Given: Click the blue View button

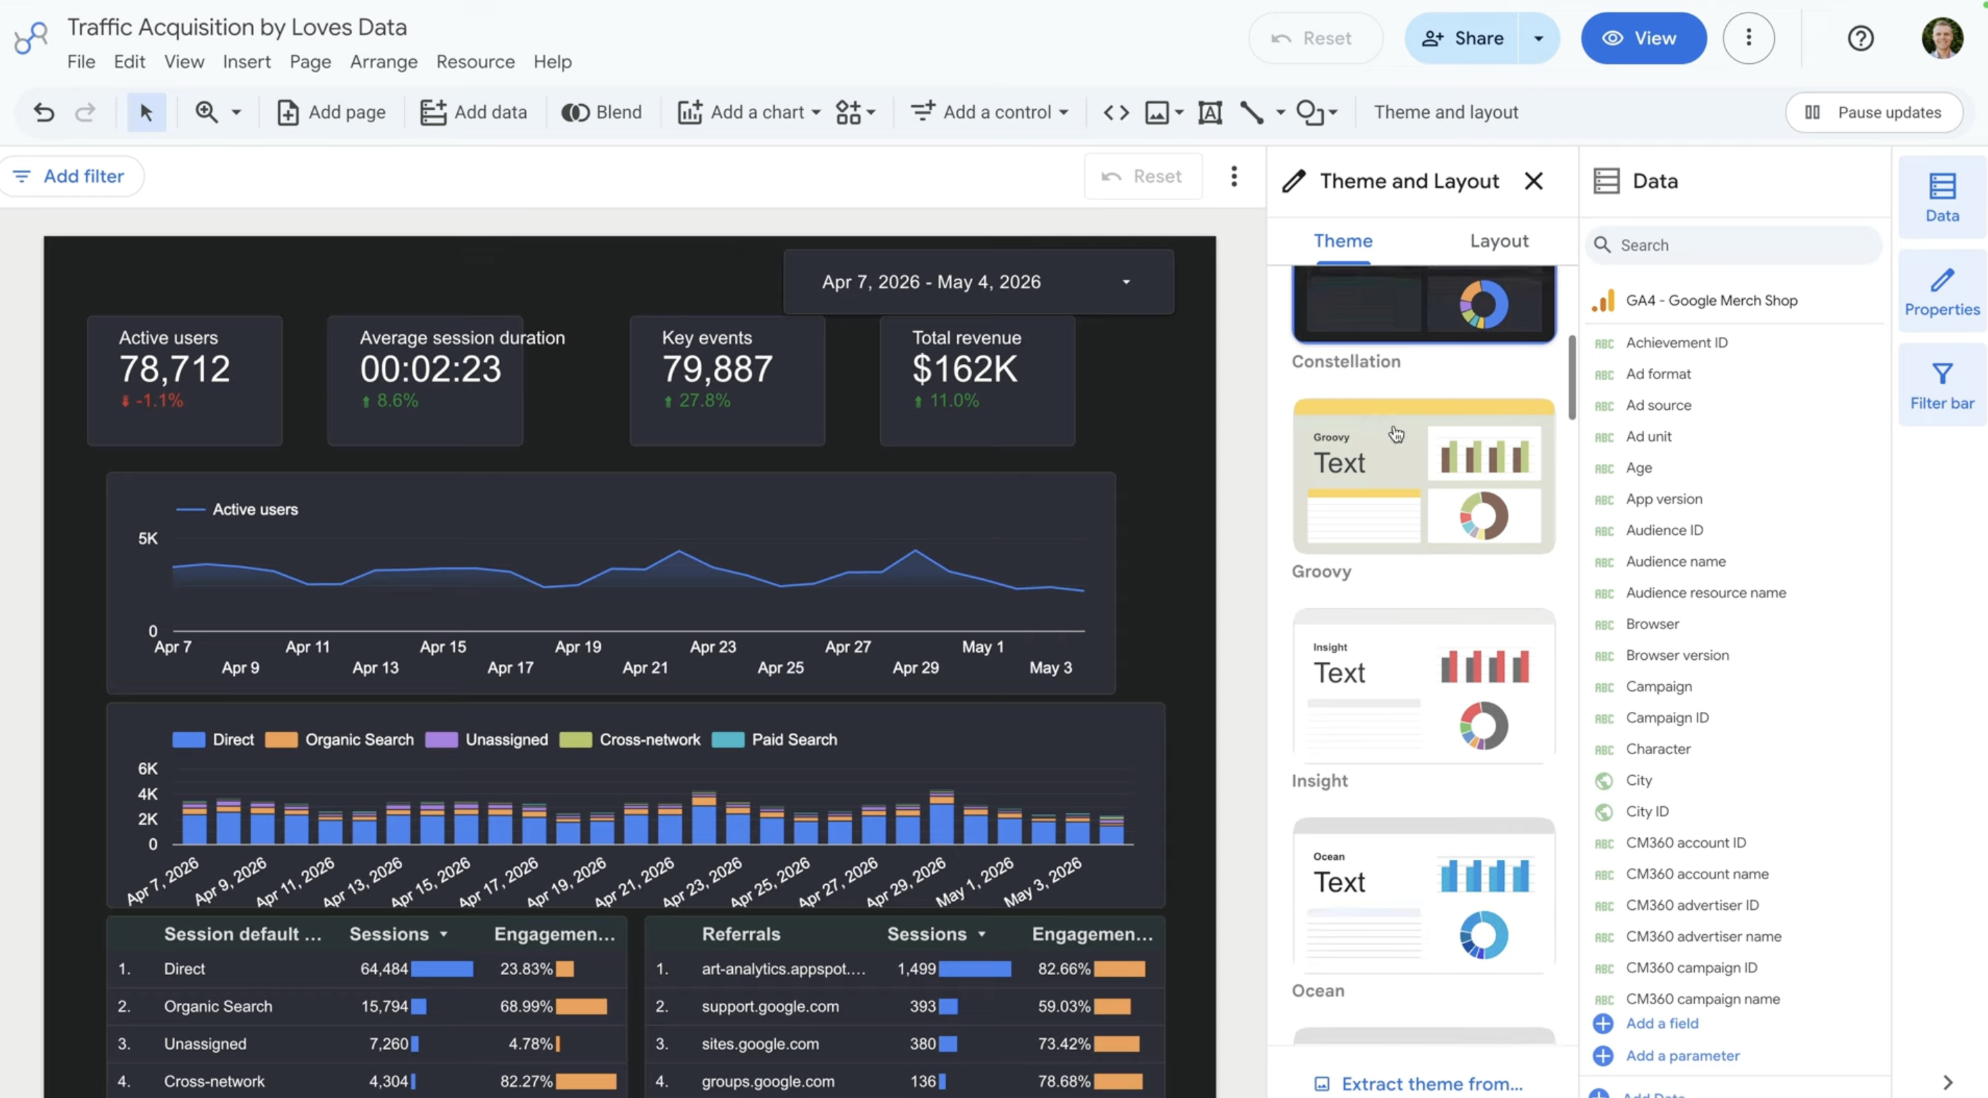Looking at the screenshot, I should tap(1643, 38).
